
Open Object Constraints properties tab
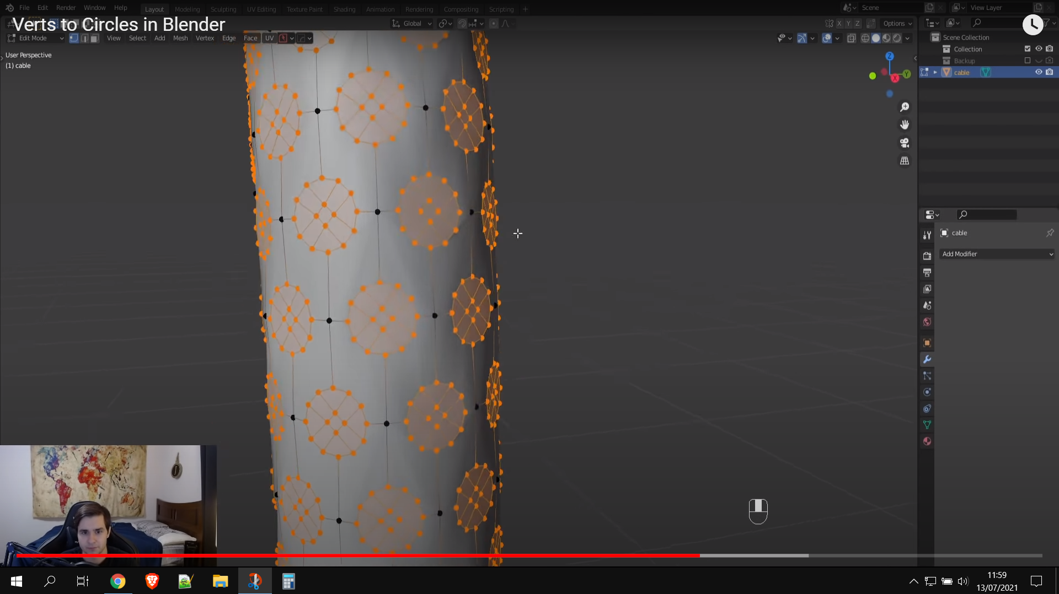(x=927, y=409)
